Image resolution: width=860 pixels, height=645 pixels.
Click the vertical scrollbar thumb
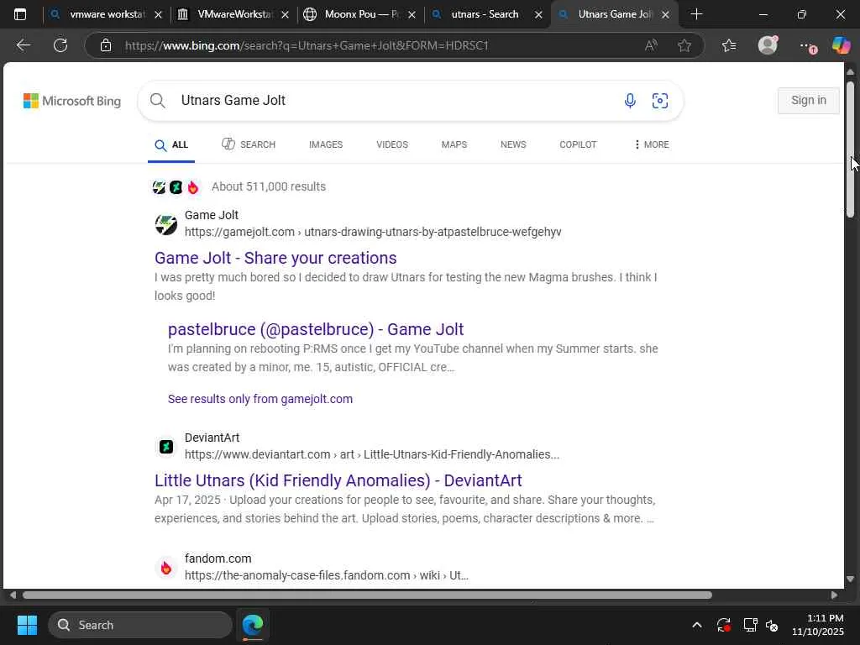coord(850,149)
